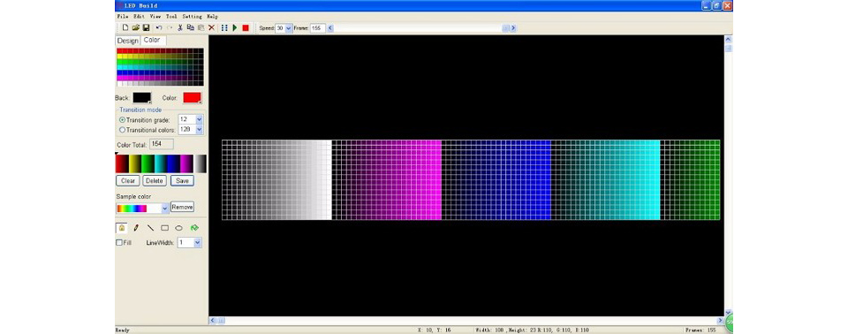Open the Speed dropdown
Viewport: 848px width, 334px height.
284,28
